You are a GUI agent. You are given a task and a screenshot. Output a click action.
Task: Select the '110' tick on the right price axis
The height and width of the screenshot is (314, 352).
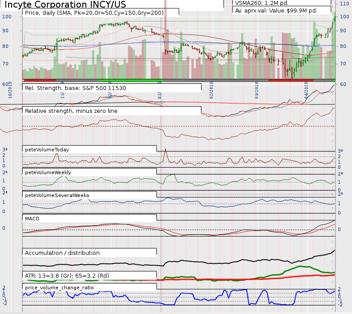click(x=344, y=4)
